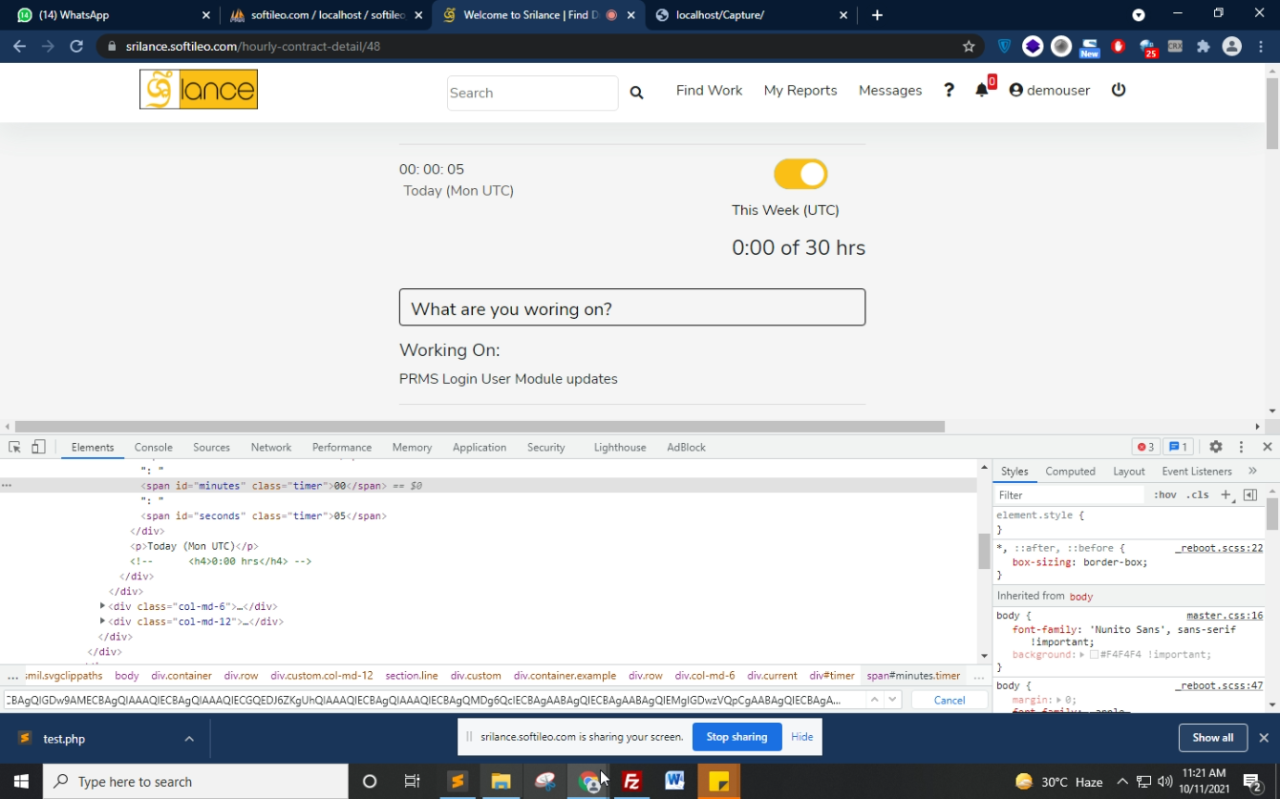
Task: Open DevTools settings gear
Action: 1215,447
